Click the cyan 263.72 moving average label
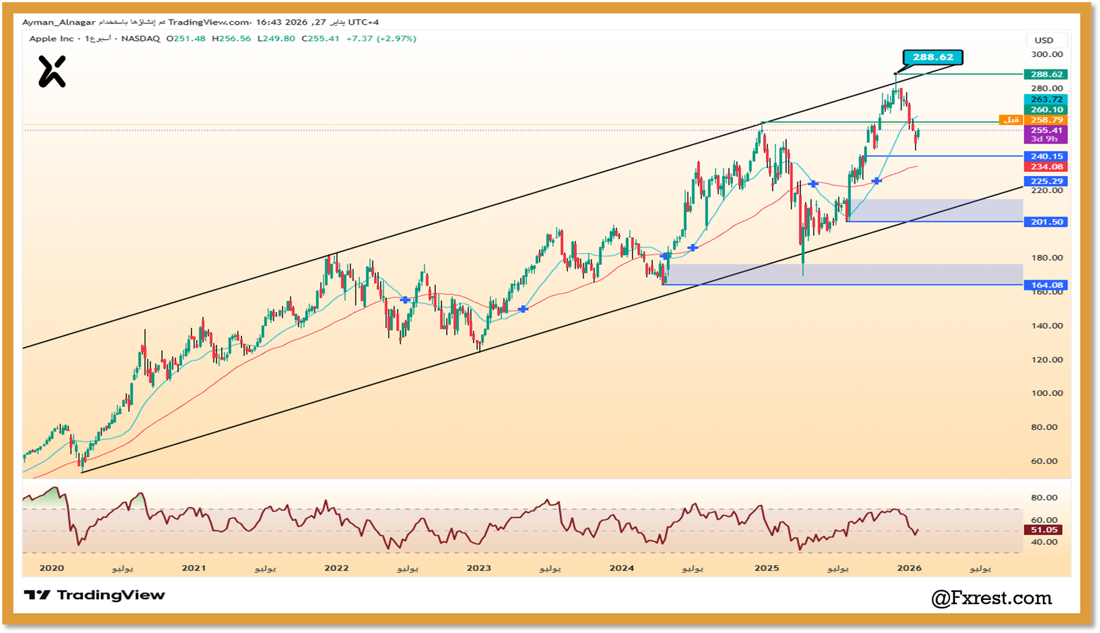 [x=1046, y=100]
